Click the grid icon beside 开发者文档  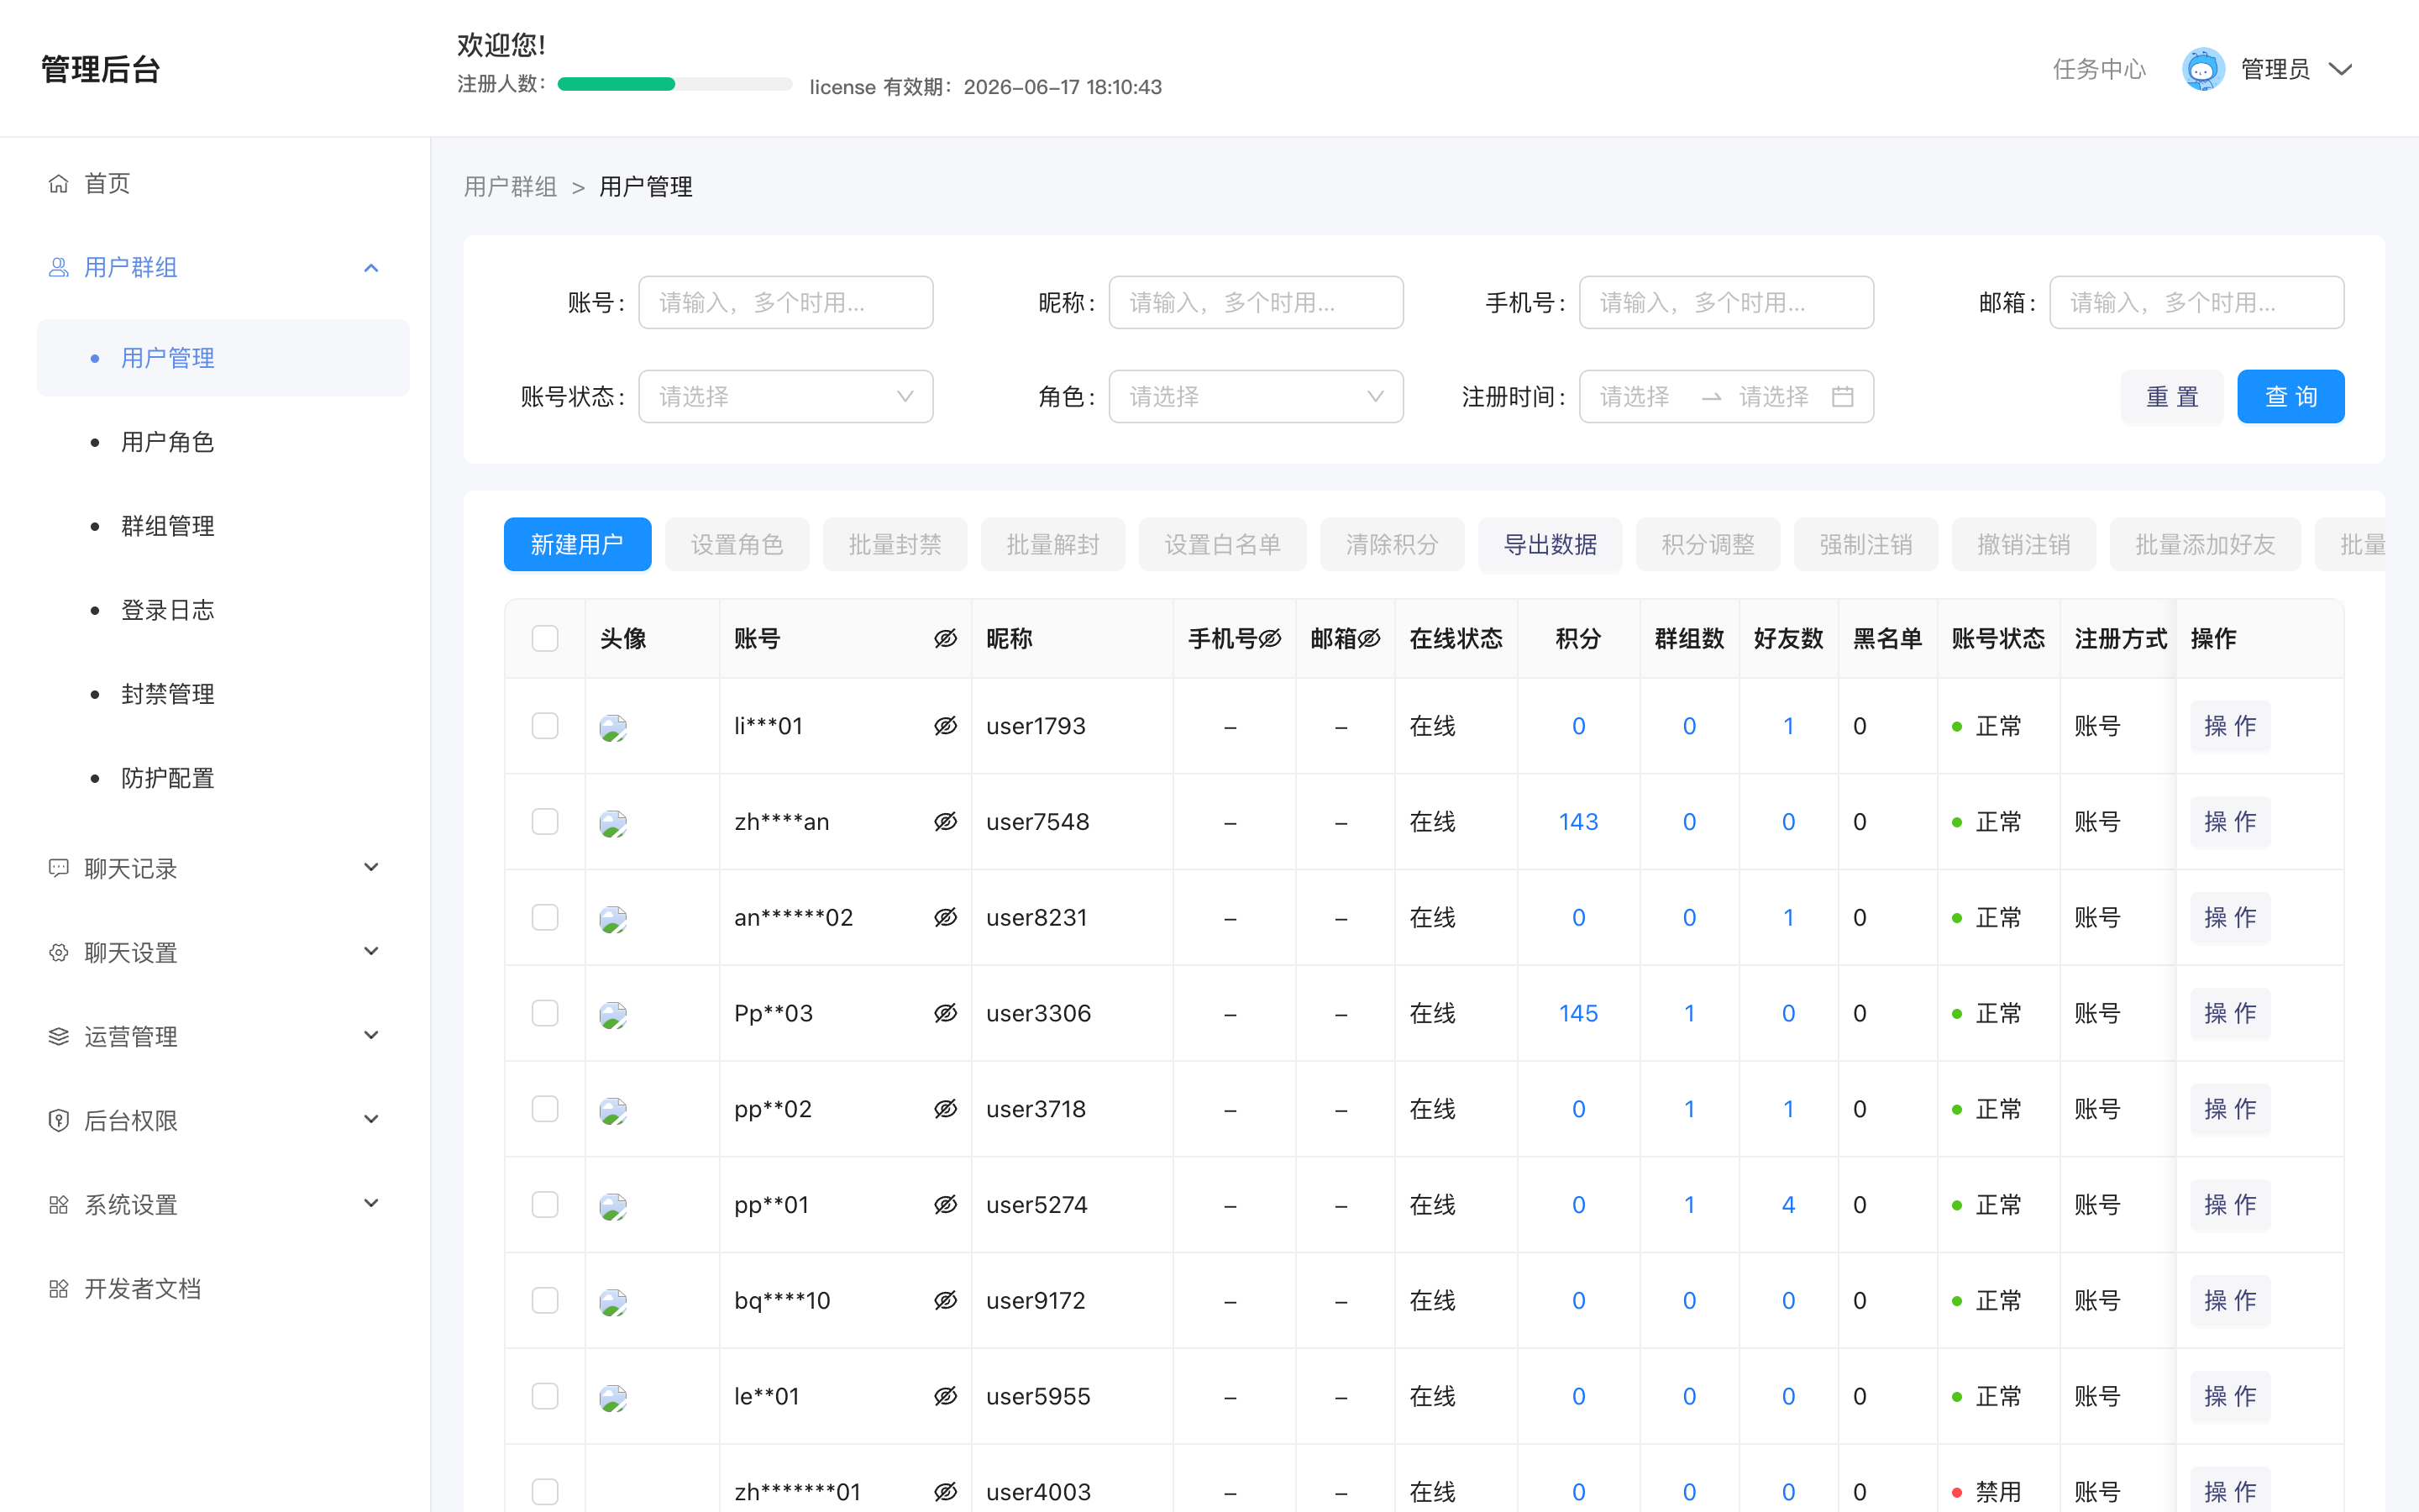click(59, 1288)
